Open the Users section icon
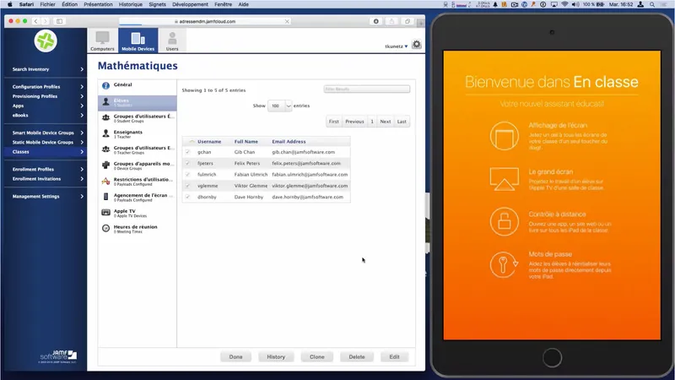 coord(172,41)
